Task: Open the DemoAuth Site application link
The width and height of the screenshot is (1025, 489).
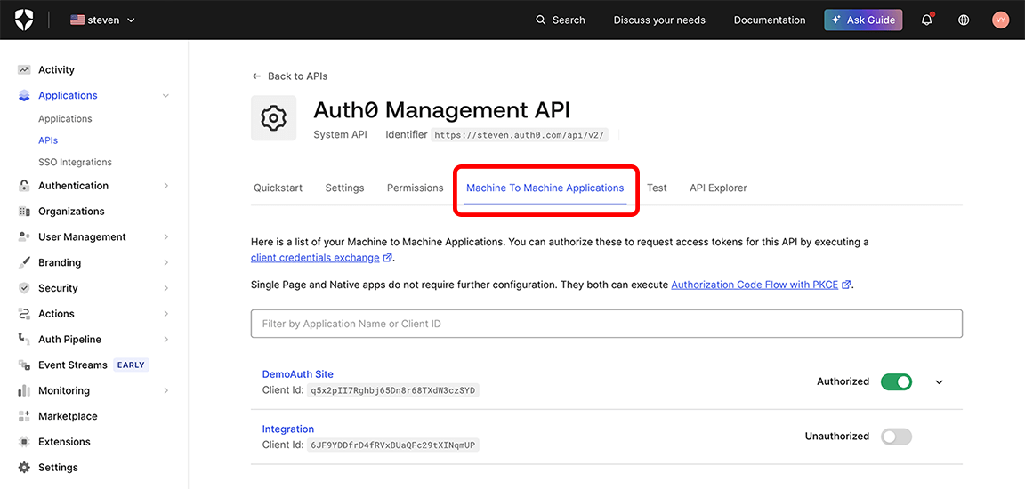Action: 297,374
